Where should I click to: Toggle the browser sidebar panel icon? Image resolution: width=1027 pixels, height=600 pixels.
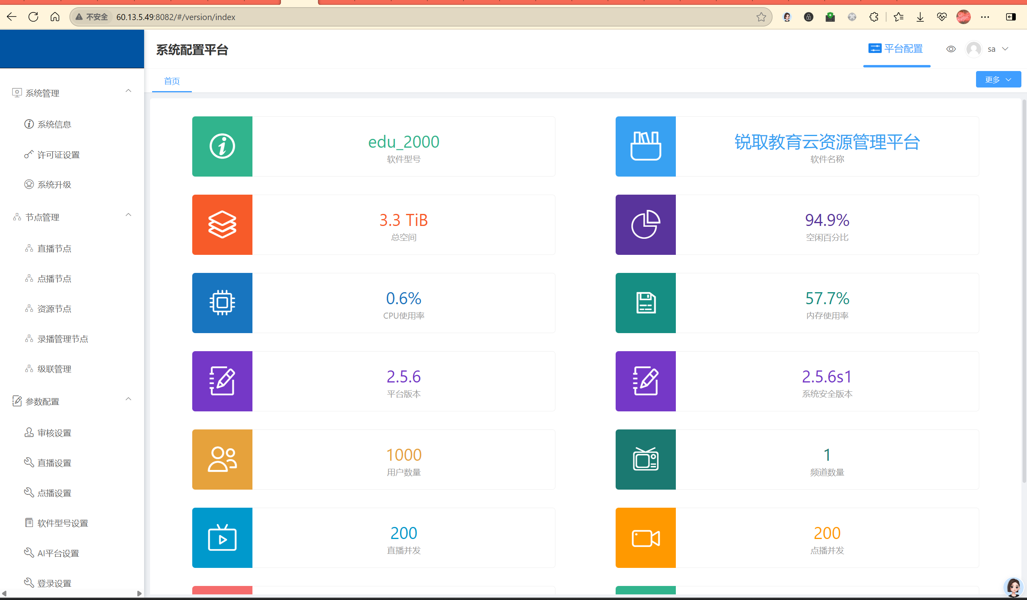[1011, 17]
